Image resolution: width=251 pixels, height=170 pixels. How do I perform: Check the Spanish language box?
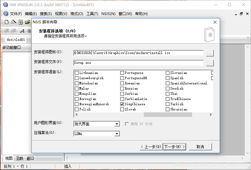click(x=168, y=78)
